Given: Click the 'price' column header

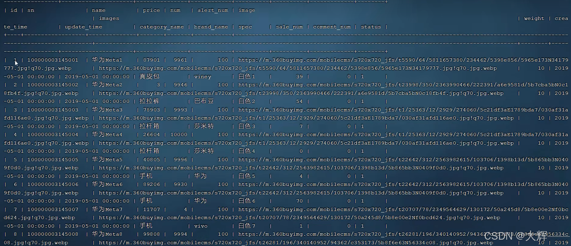Looking at the screenshot, I should tap(151, 10).
